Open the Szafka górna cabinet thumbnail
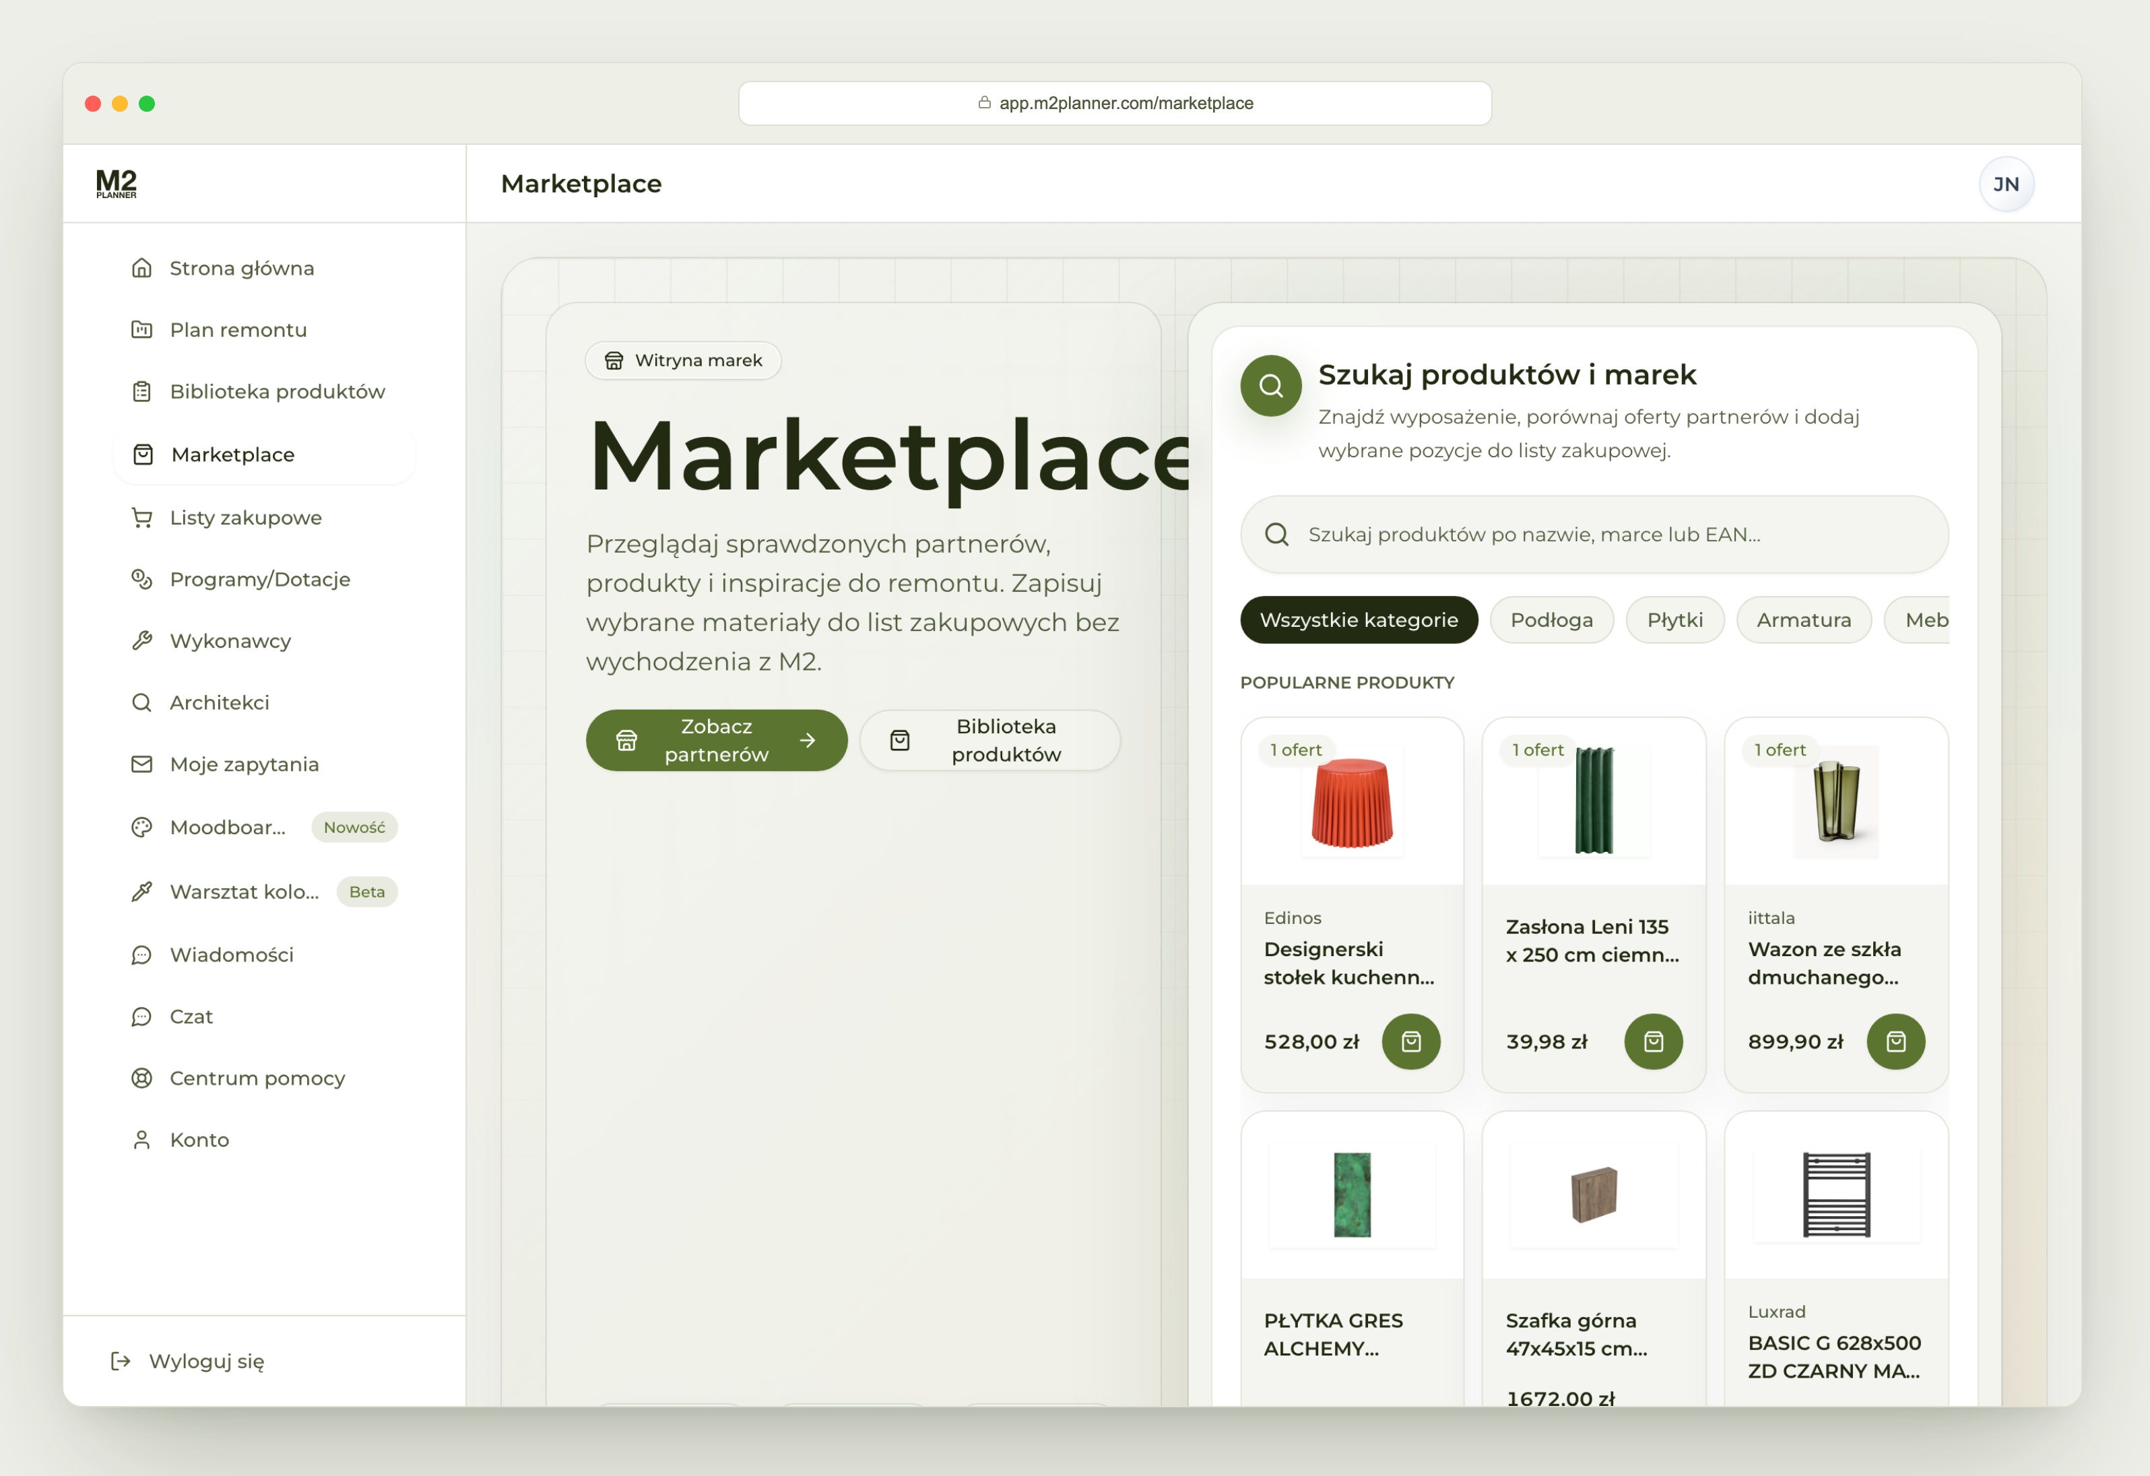The image size is (2150, 1476). 1593,1194
